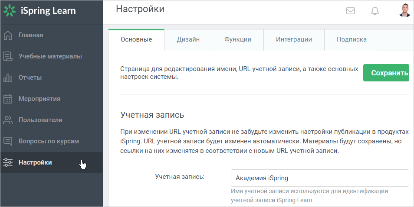Click the home icon beside Главная
This screenshot has height=207, width=414.
tap(8, 35)
